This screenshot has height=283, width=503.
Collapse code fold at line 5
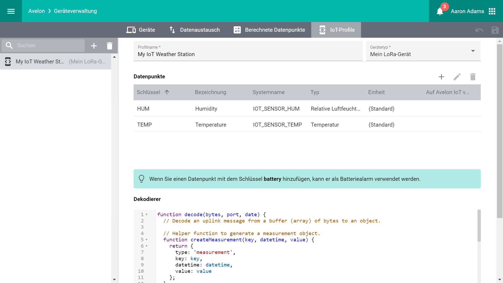(x=146, y=240)
